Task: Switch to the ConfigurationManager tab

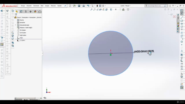Action: pos(26,12)
